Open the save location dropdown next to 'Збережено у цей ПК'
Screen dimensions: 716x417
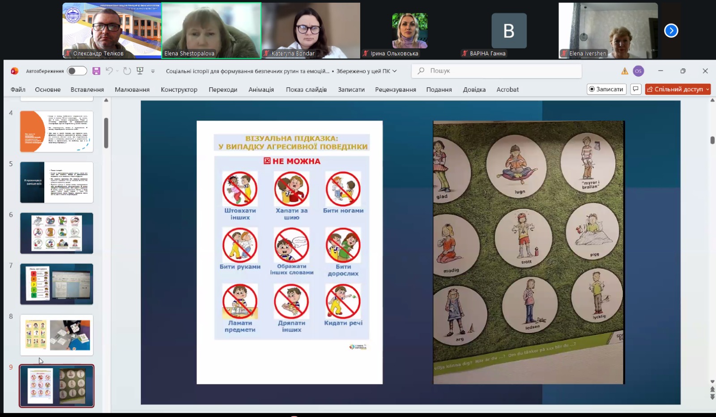pyautogui.click(x=395, y=71)
